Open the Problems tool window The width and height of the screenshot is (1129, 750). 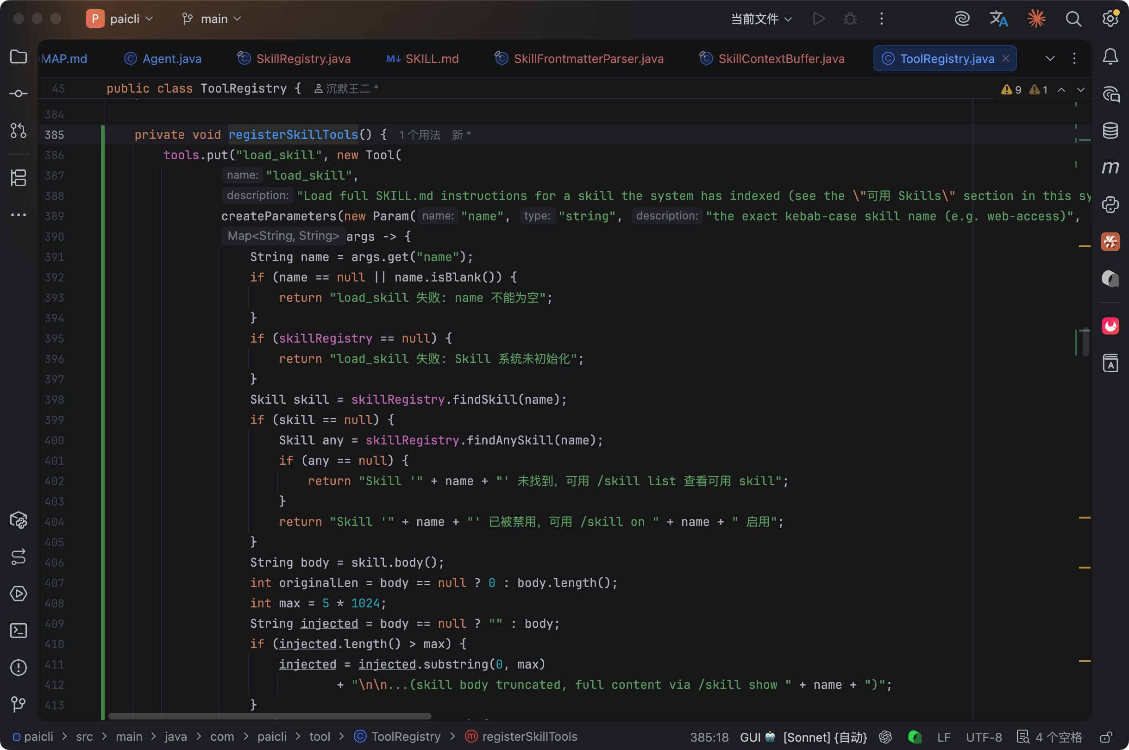pos(18,667)
